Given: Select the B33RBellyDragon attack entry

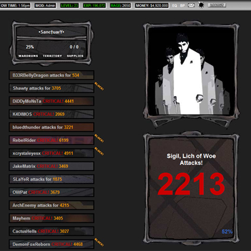Looking at the screenshot, I should click(51, 75).
